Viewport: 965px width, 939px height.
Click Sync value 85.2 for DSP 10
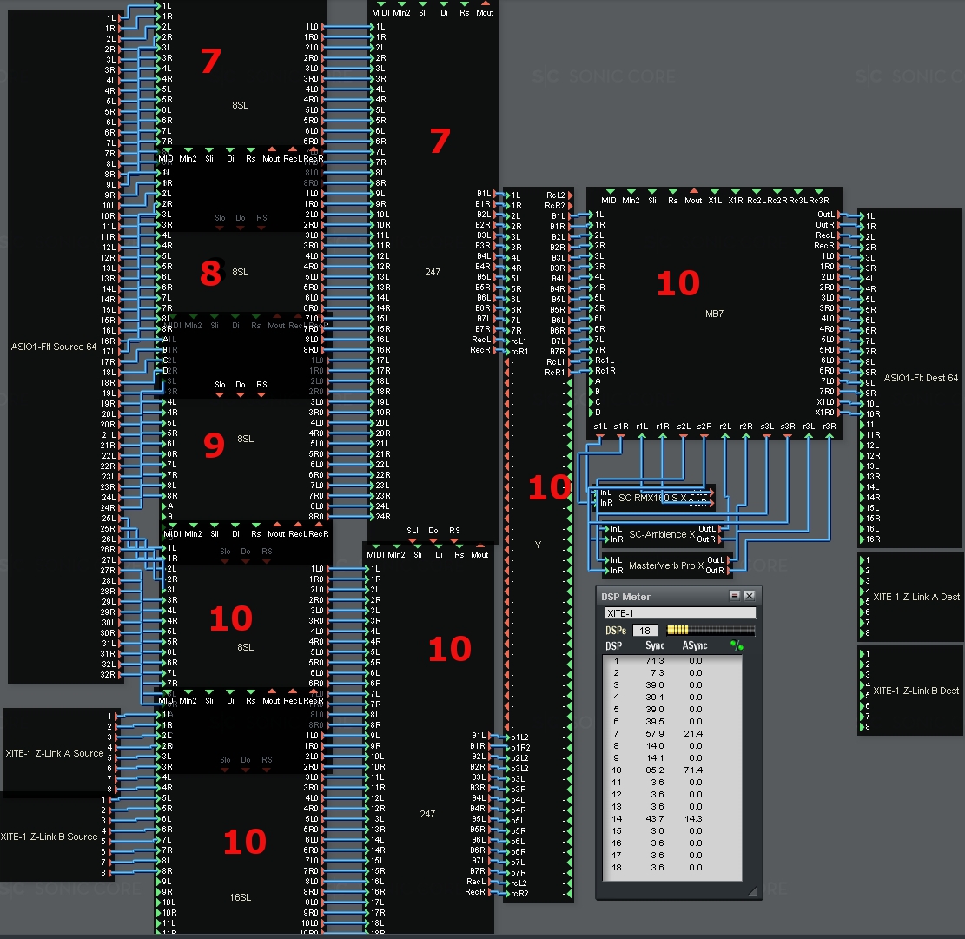pyautogui.click(x=655, y=770)
